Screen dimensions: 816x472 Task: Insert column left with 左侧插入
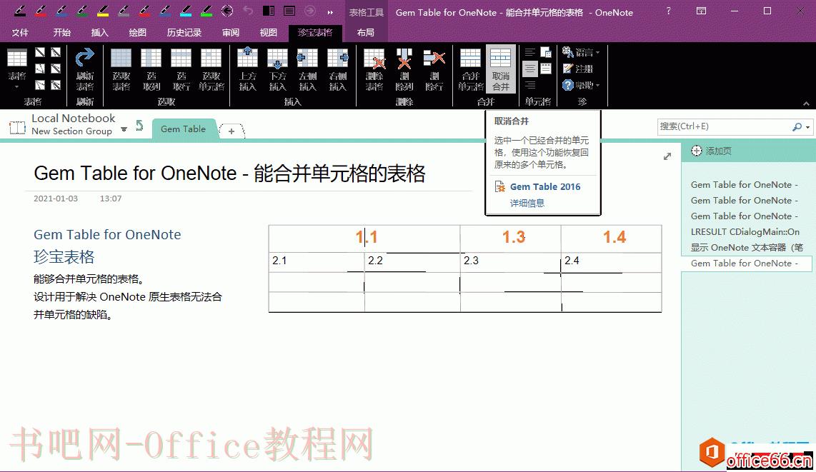[307, 69]
